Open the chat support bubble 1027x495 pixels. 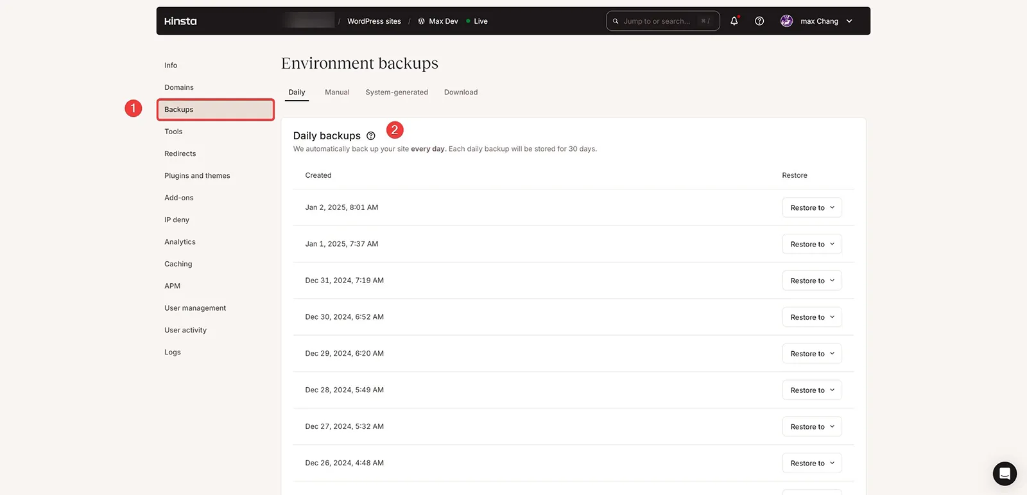[1005, 474]
